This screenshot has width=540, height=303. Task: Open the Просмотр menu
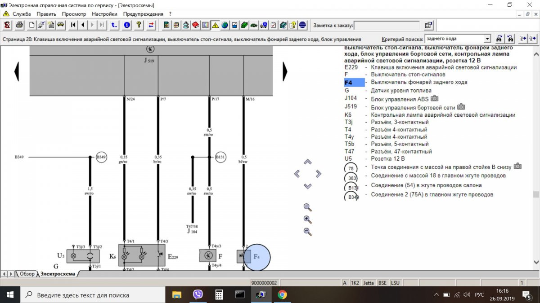[74, 14]
